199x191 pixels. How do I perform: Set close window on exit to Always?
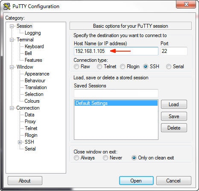[76, 158]
